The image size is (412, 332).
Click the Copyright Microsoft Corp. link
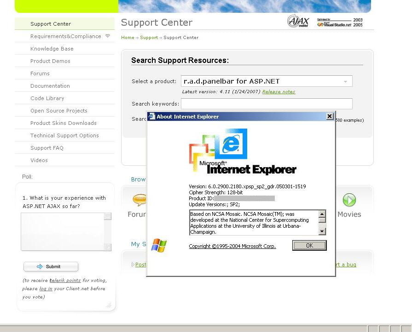232,246
